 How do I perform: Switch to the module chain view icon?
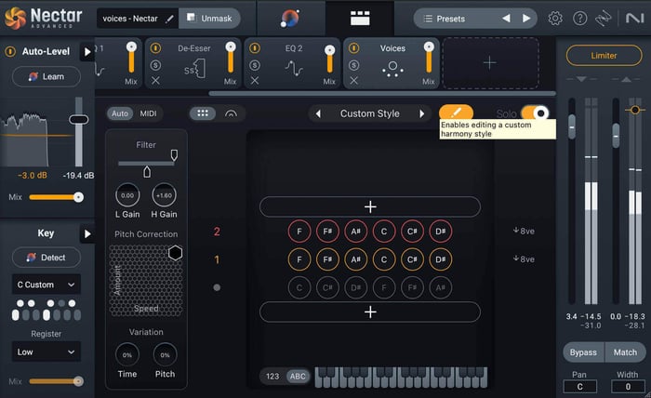[360, 19]
